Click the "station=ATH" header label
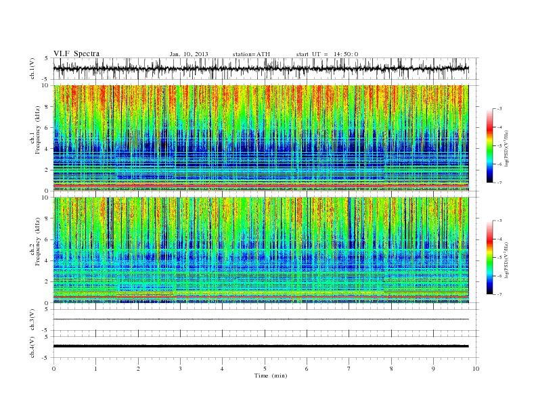Image resolution: width=536 pixels, height=414 pixels. pos(251,54)
